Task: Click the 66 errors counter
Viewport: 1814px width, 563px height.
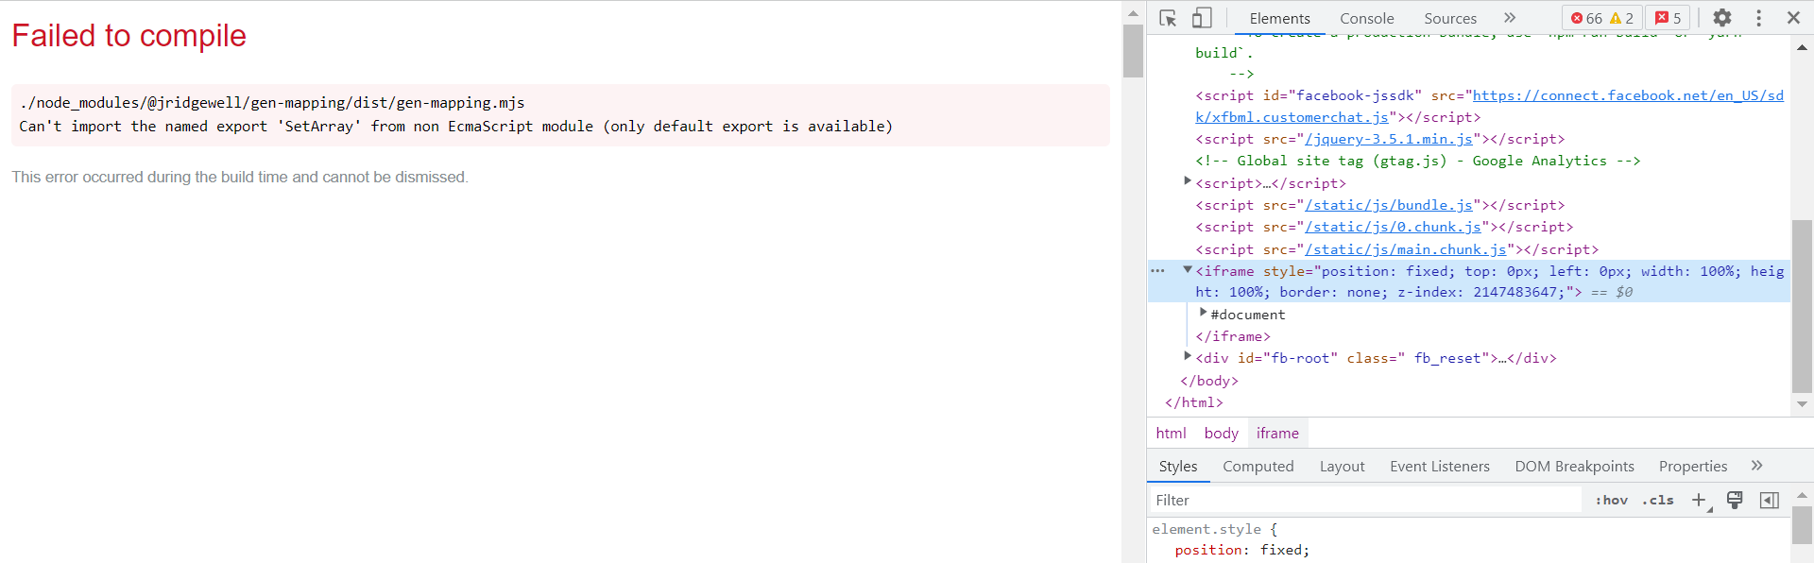Action: (1586, 18)
